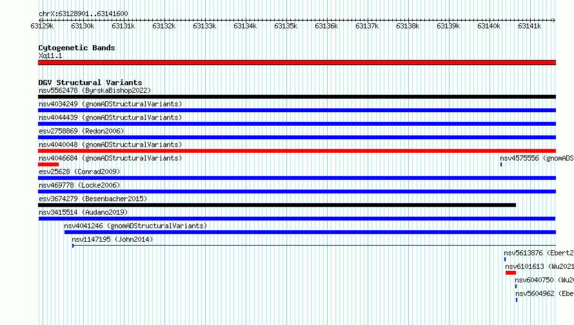Open the Cytogenetic Bands track title

click(x=77, y=48)
